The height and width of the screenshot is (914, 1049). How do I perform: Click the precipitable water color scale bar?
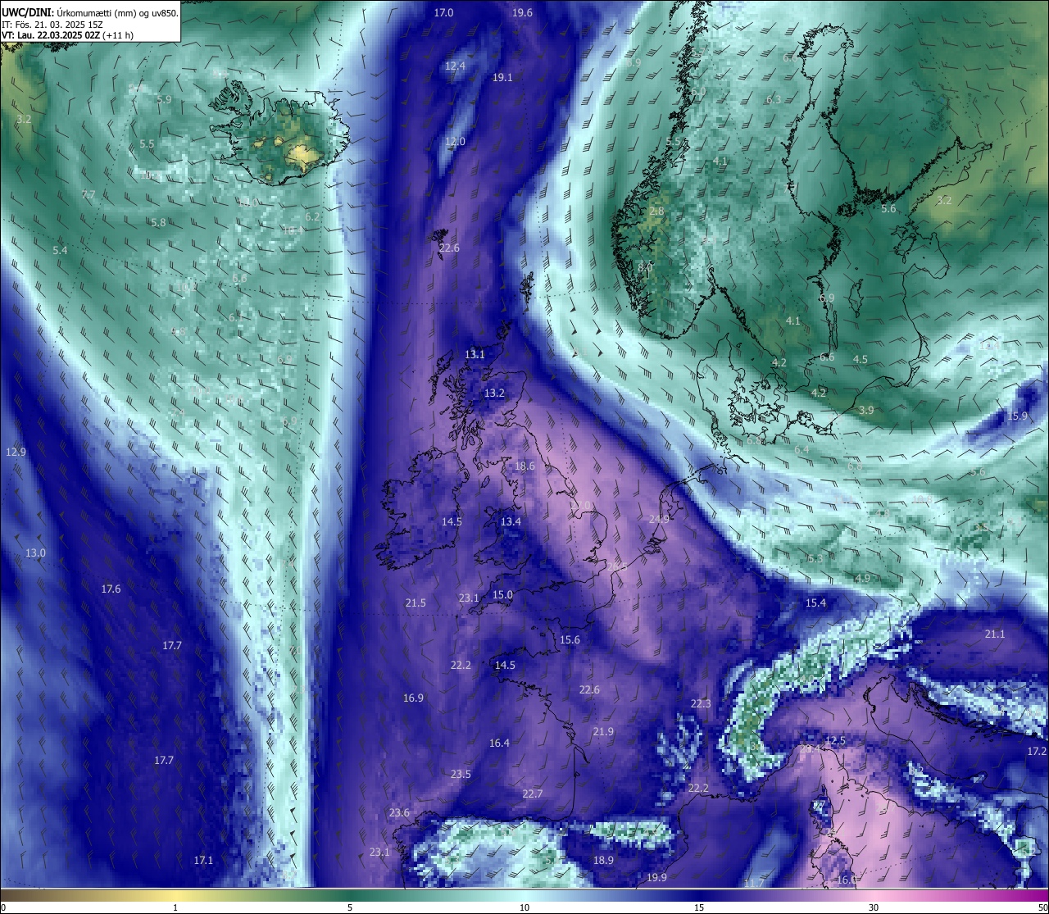524,895
